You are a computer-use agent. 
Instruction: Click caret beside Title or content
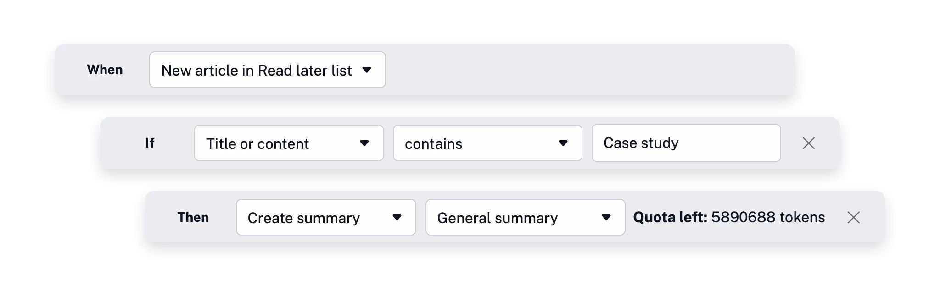point(364,143)
